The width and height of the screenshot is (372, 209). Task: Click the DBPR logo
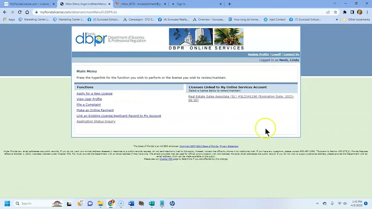tap(111, 39)
